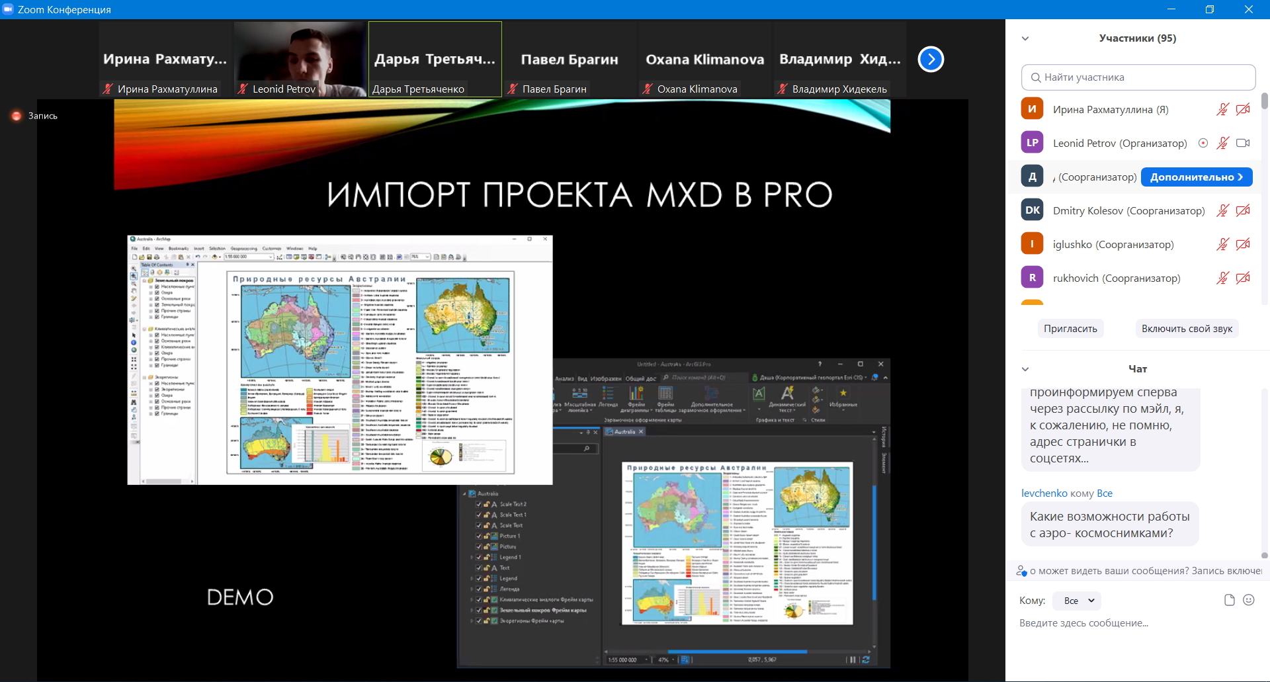Click next arrow in video gallery strip
Image resolution: width=1270 pixels, height=682 pixels.
pyautogui.click(x=931, y=60)
